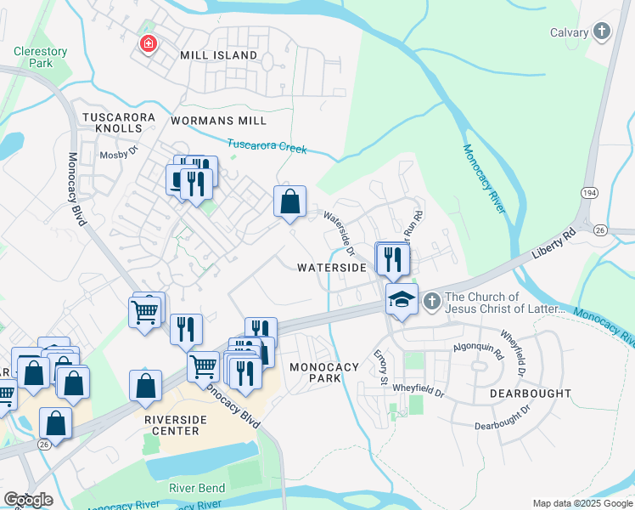This screenshot has height=510, width=635.
Task: Open the shopping cart marker at Monocacy Blvd intersection
Action: 203,370
